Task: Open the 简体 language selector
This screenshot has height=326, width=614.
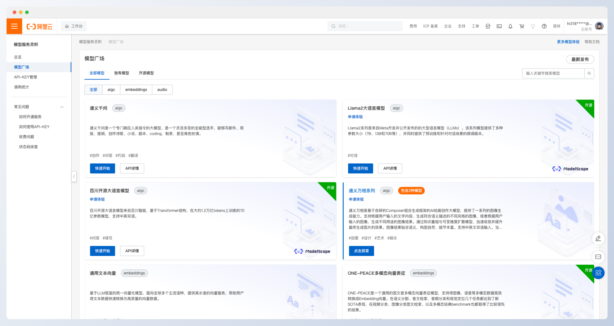Action: point(557,26)
